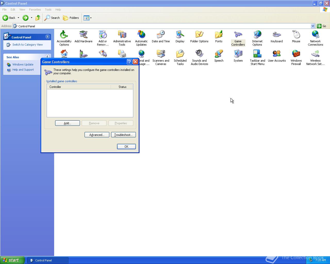This screenshot has height=264, width=330.
Task: Open the View menu
Action: 22,10
